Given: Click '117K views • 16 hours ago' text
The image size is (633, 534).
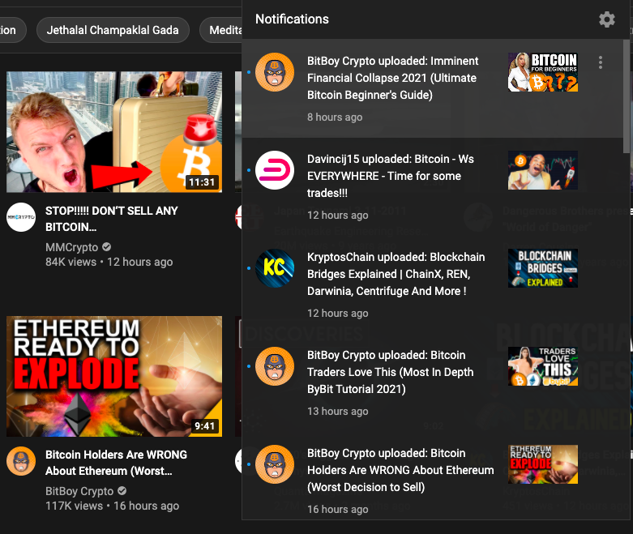Looking at the screenshot, I should tap(112, 506).
